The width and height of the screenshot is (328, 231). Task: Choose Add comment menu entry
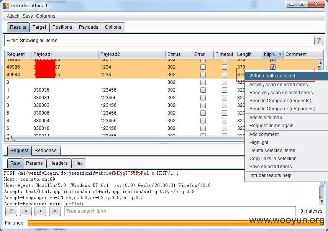pyautogui.click(x=286, y=134)
